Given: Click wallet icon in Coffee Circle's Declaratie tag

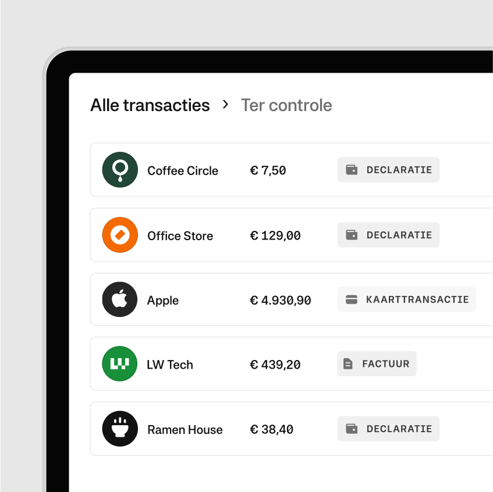Looking at the screenshot, I should click(x=352, y=170).
